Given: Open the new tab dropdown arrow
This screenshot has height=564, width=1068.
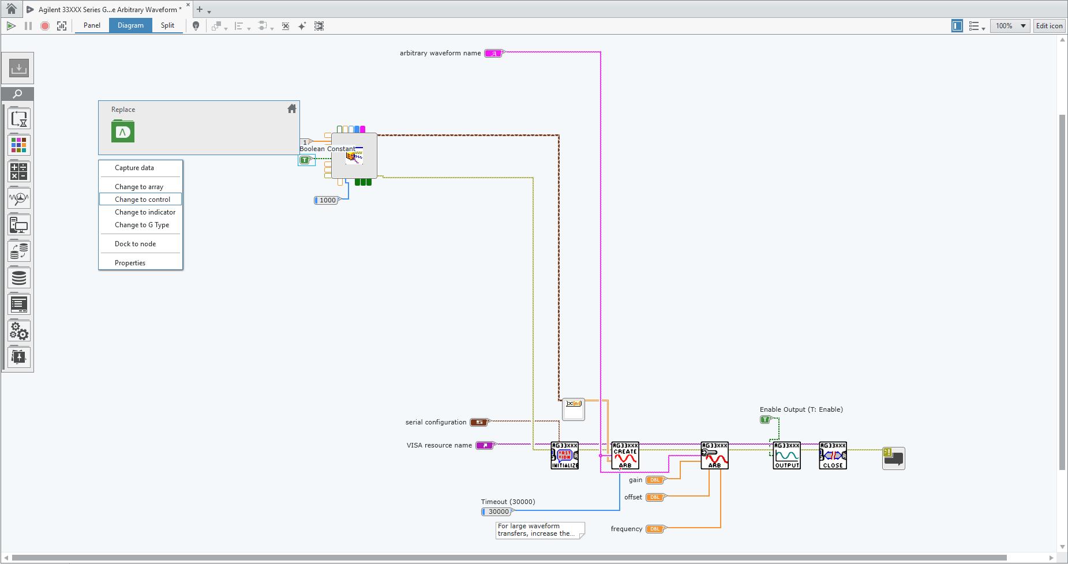Looking at the screenshot, I should (209, 12).
